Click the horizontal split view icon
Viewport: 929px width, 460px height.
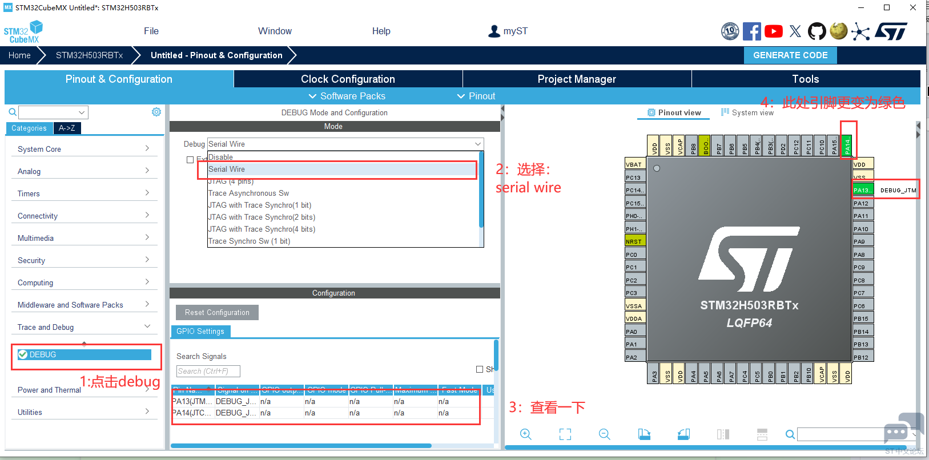click(x=762, y=434)
